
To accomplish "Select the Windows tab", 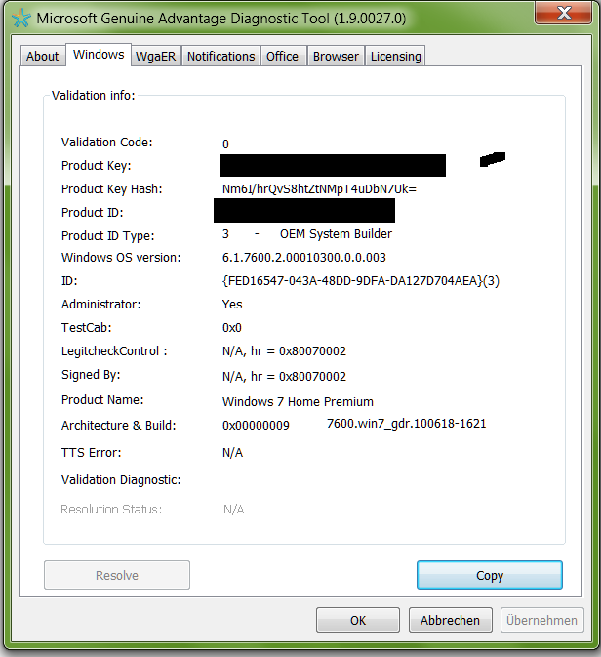I will coord(99,55).
